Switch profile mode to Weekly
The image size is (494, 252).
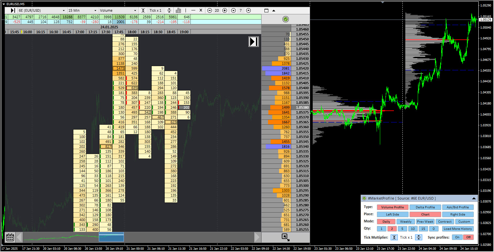pyautogui.click(x=406, y=222)
